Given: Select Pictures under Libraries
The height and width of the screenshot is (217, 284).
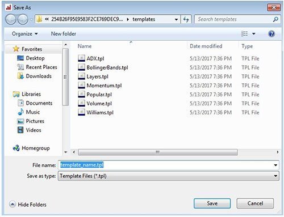Looking at the screenshot, I should click(35, 121).
